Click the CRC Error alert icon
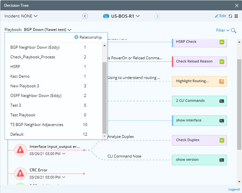Viewport: 242px width, 193px height. [x=20, y=173]
